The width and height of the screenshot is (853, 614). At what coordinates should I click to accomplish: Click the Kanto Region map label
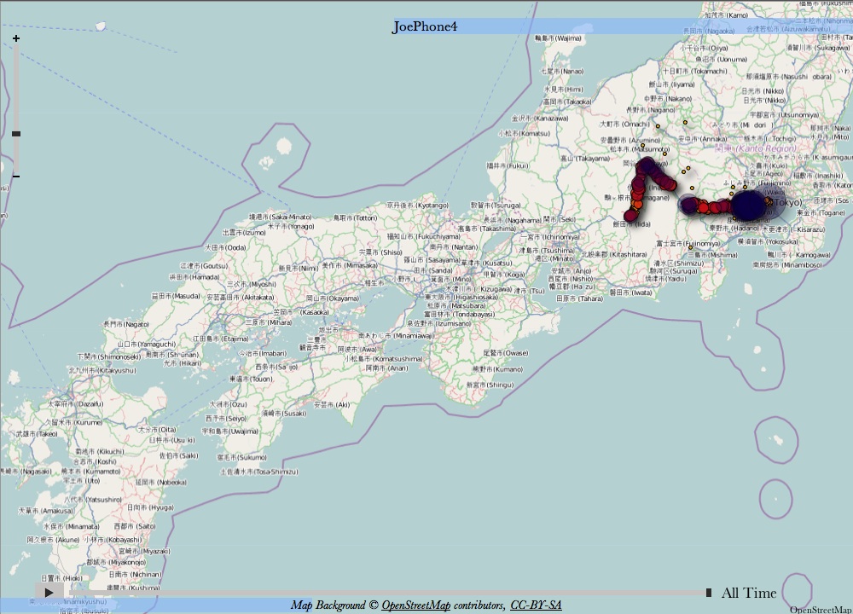pyautogui.click(x=756, y=148)
